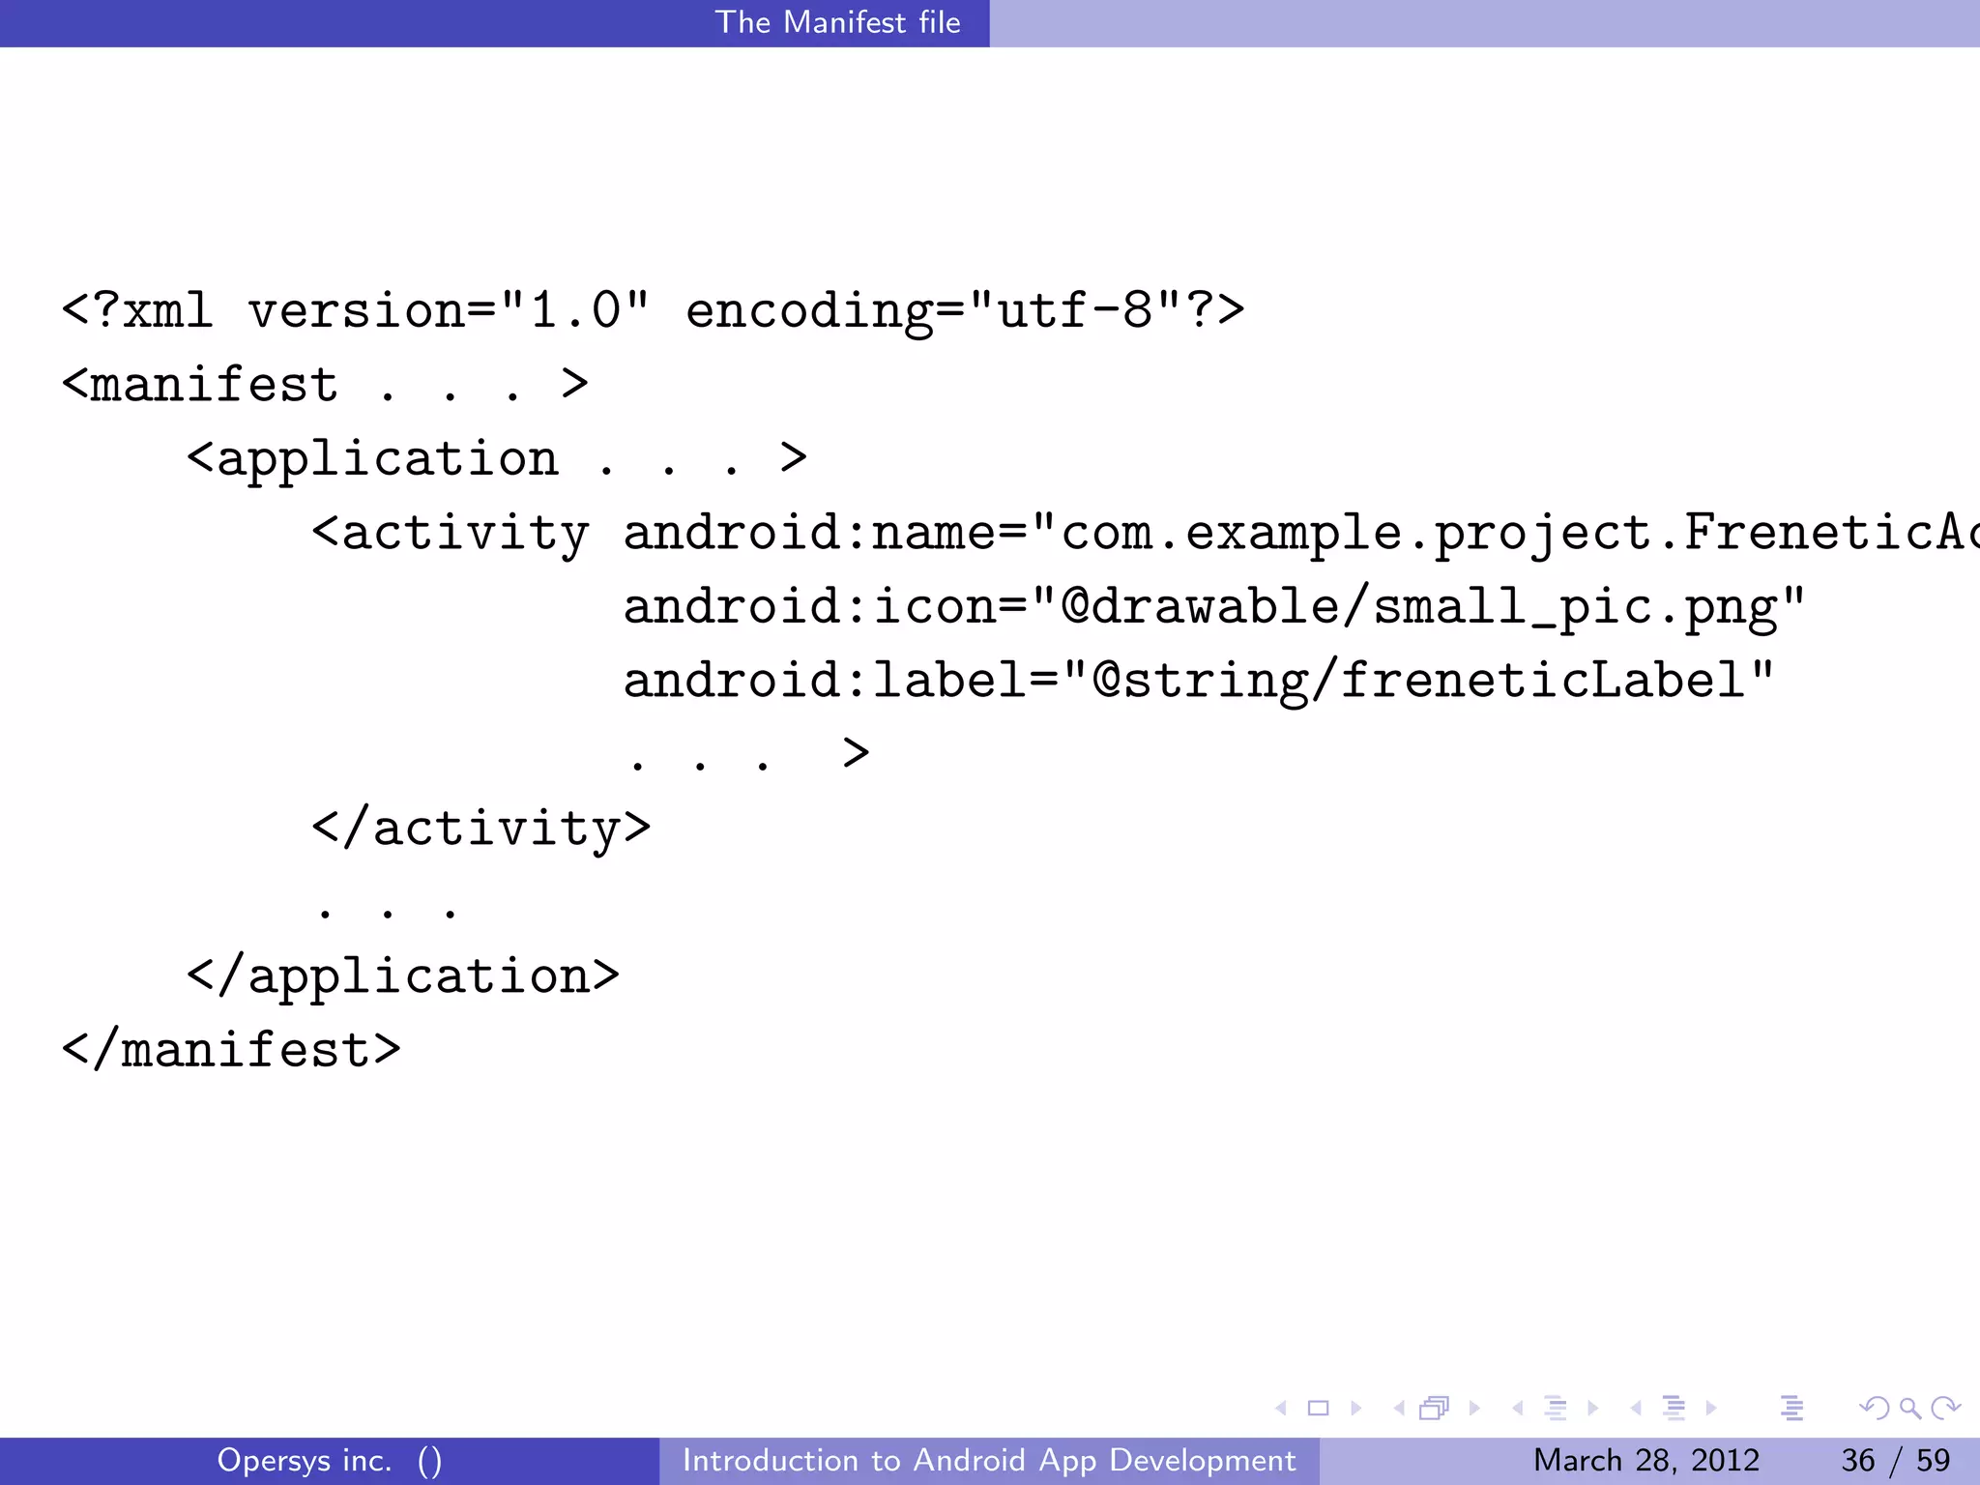Click the subsection lines navigation icon
Viewport: 1980px width, 1485px height.
1556,1409
